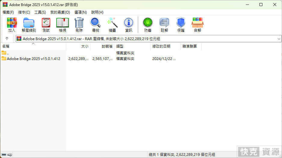Click the packed value '2,565,107,...'
This screenshot has height=158, width=282.
[x=103, y=59]
